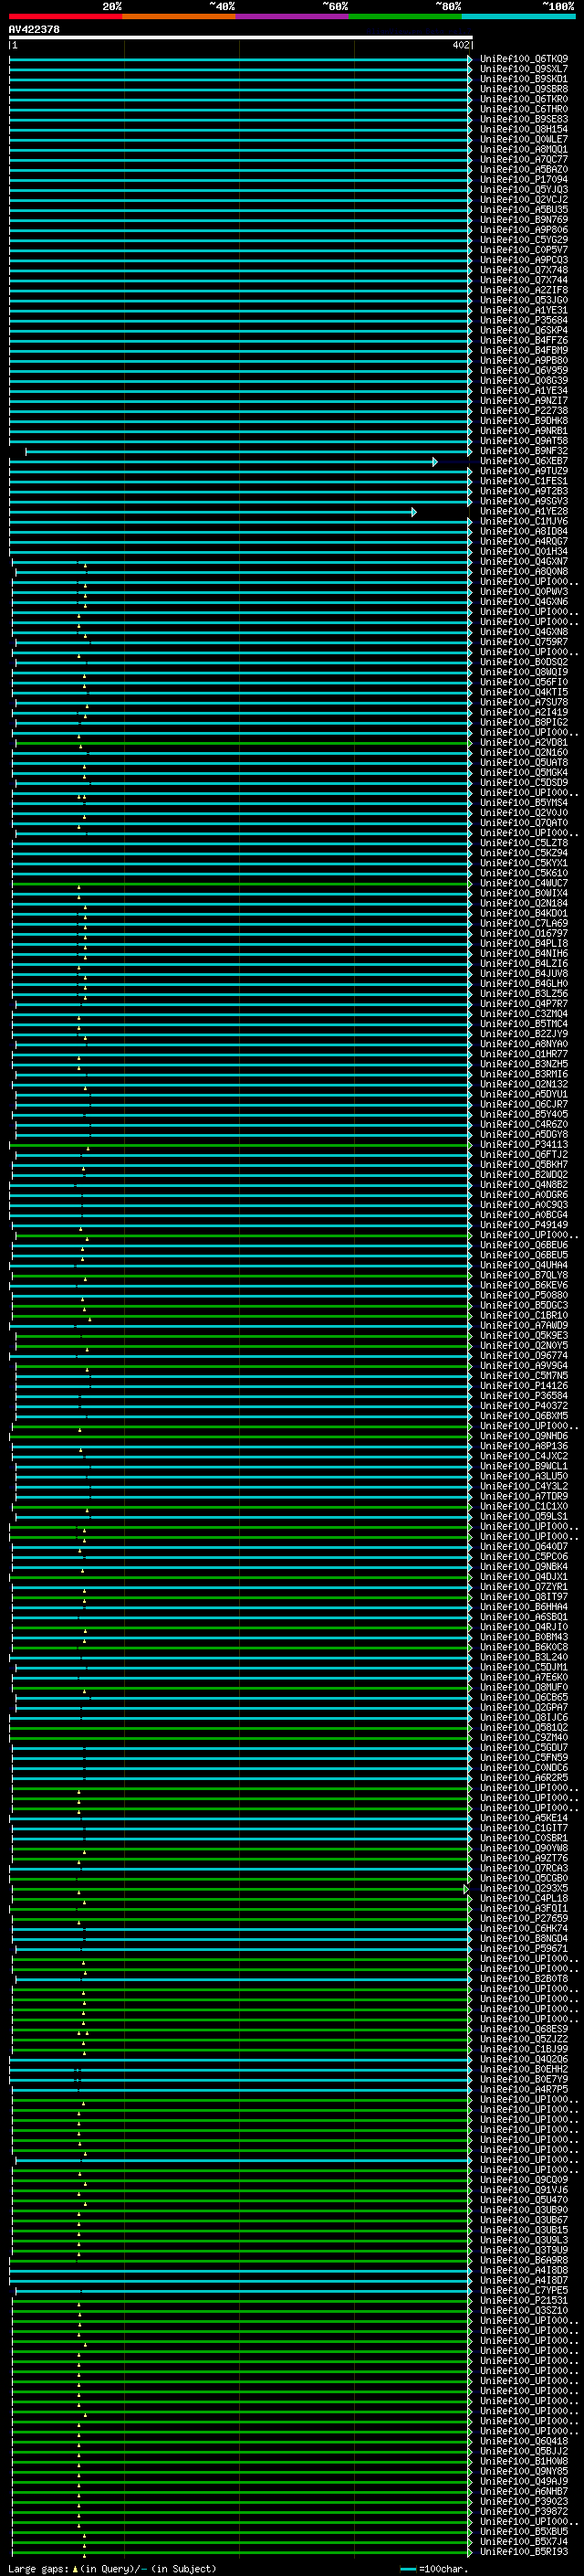Click the arrowhead ending the UniRef100_A1YE28 bar

coord(414,512)
